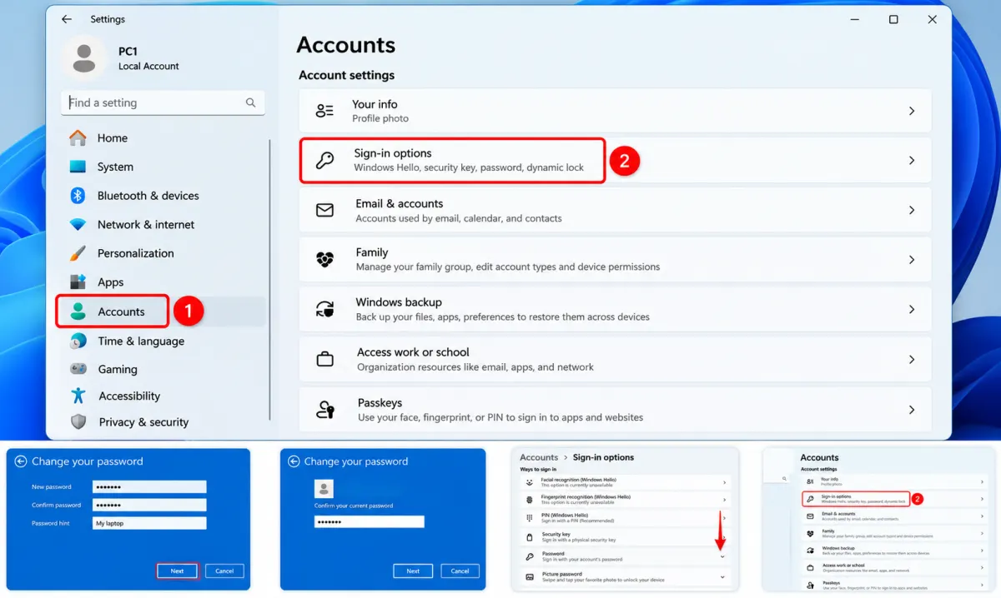This screenshot has width=1001, height=598.
Task: Click the New password field
Action: coord(149,486)
